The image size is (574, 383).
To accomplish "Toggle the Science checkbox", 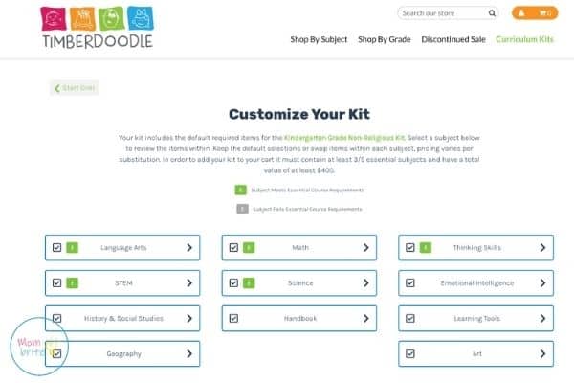I will pos(233,283).
